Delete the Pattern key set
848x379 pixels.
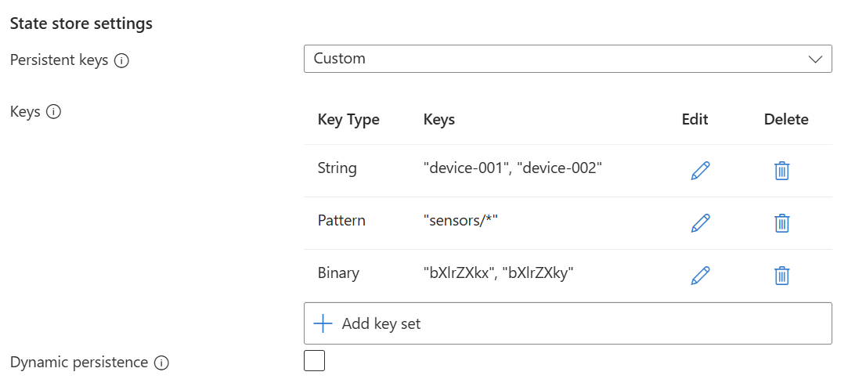(781, 223)
